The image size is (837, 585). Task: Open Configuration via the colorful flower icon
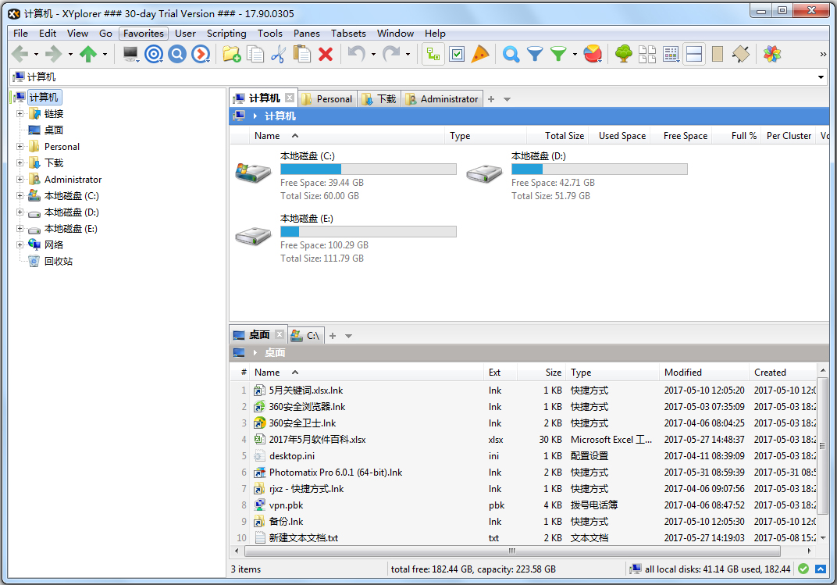point(772,54)
